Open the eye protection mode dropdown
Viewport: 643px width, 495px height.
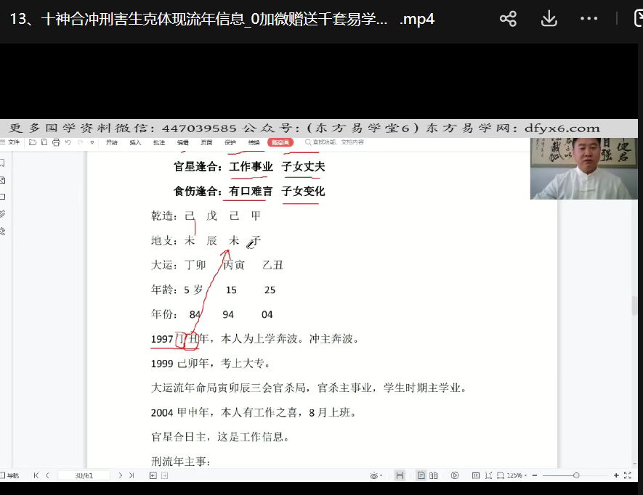[376, 475]
